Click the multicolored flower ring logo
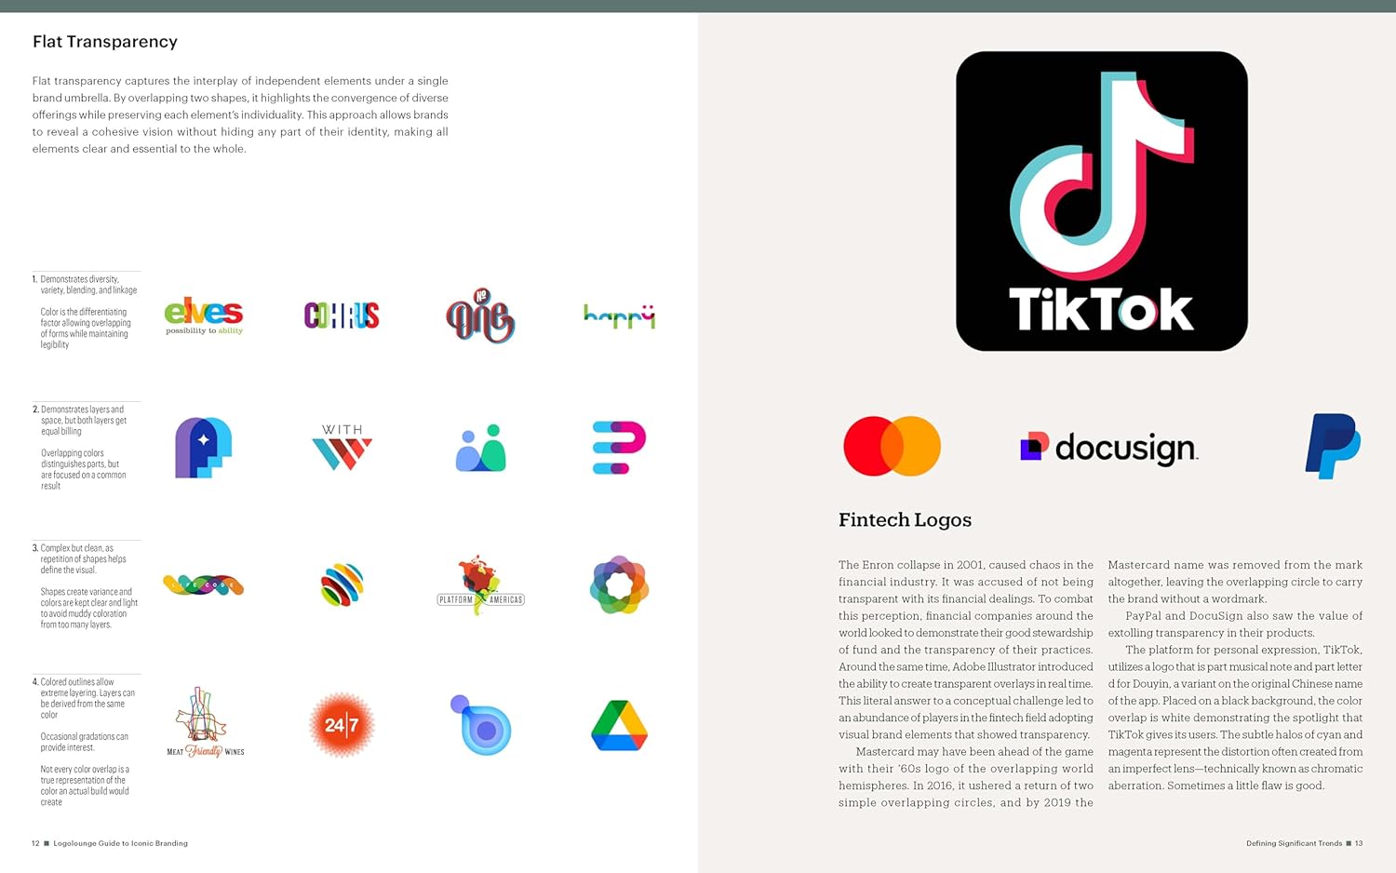 [x=619, y=585]
